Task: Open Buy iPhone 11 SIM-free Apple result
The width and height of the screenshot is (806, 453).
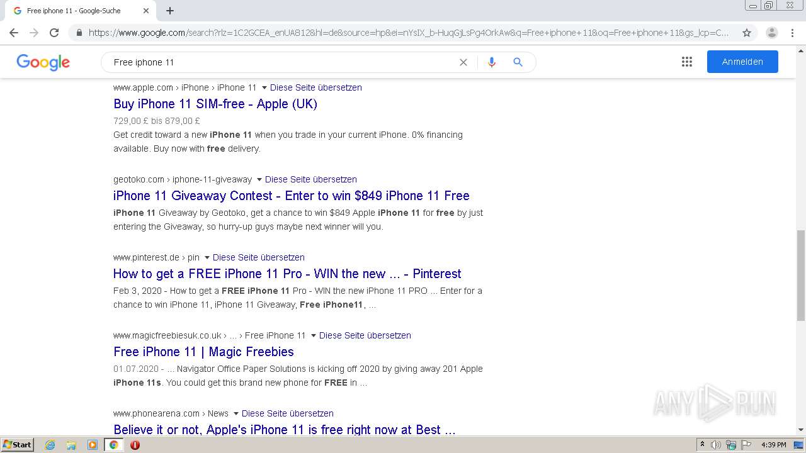Action: click(x=215, y=104)
